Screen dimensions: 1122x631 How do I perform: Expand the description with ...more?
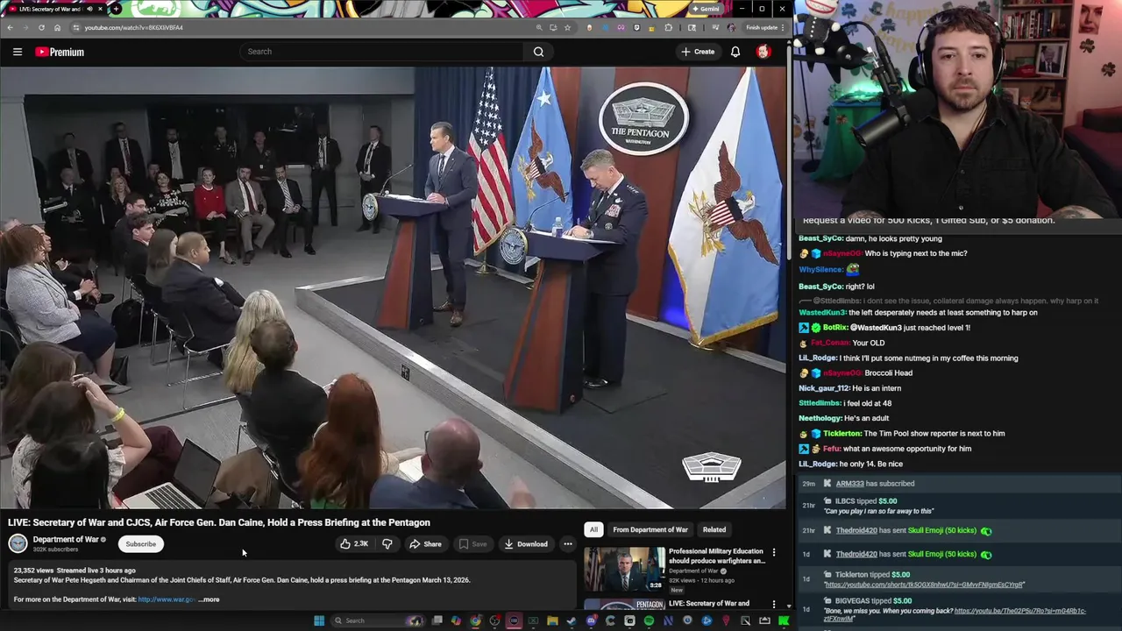tap(209, 599)
